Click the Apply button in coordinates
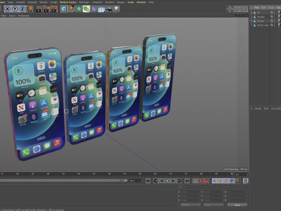The width and height of the screenshot is (281, 211). coord(237,205)
